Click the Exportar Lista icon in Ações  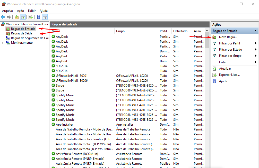(214, 75)
